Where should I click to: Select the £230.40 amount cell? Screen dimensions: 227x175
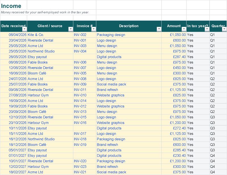pos(174,156)
